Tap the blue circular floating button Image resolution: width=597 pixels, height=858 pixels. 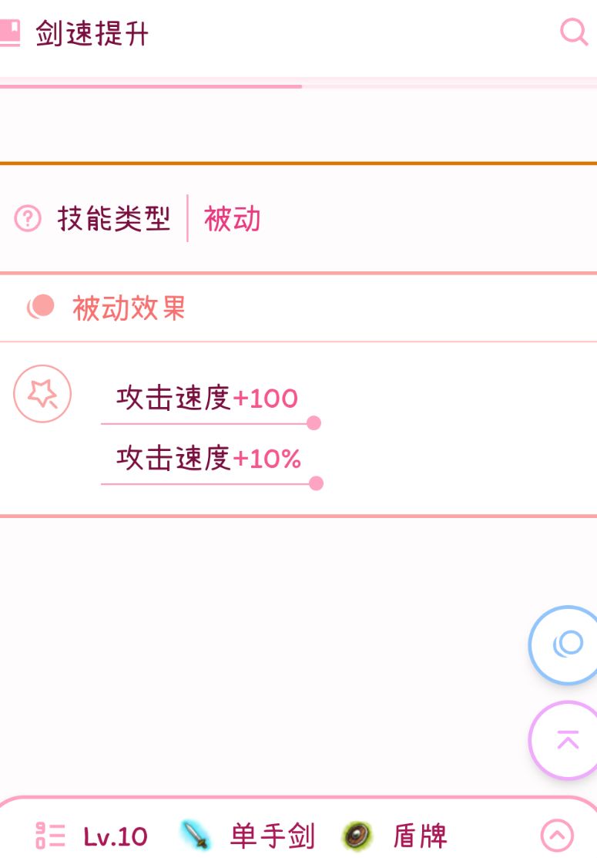568,644
